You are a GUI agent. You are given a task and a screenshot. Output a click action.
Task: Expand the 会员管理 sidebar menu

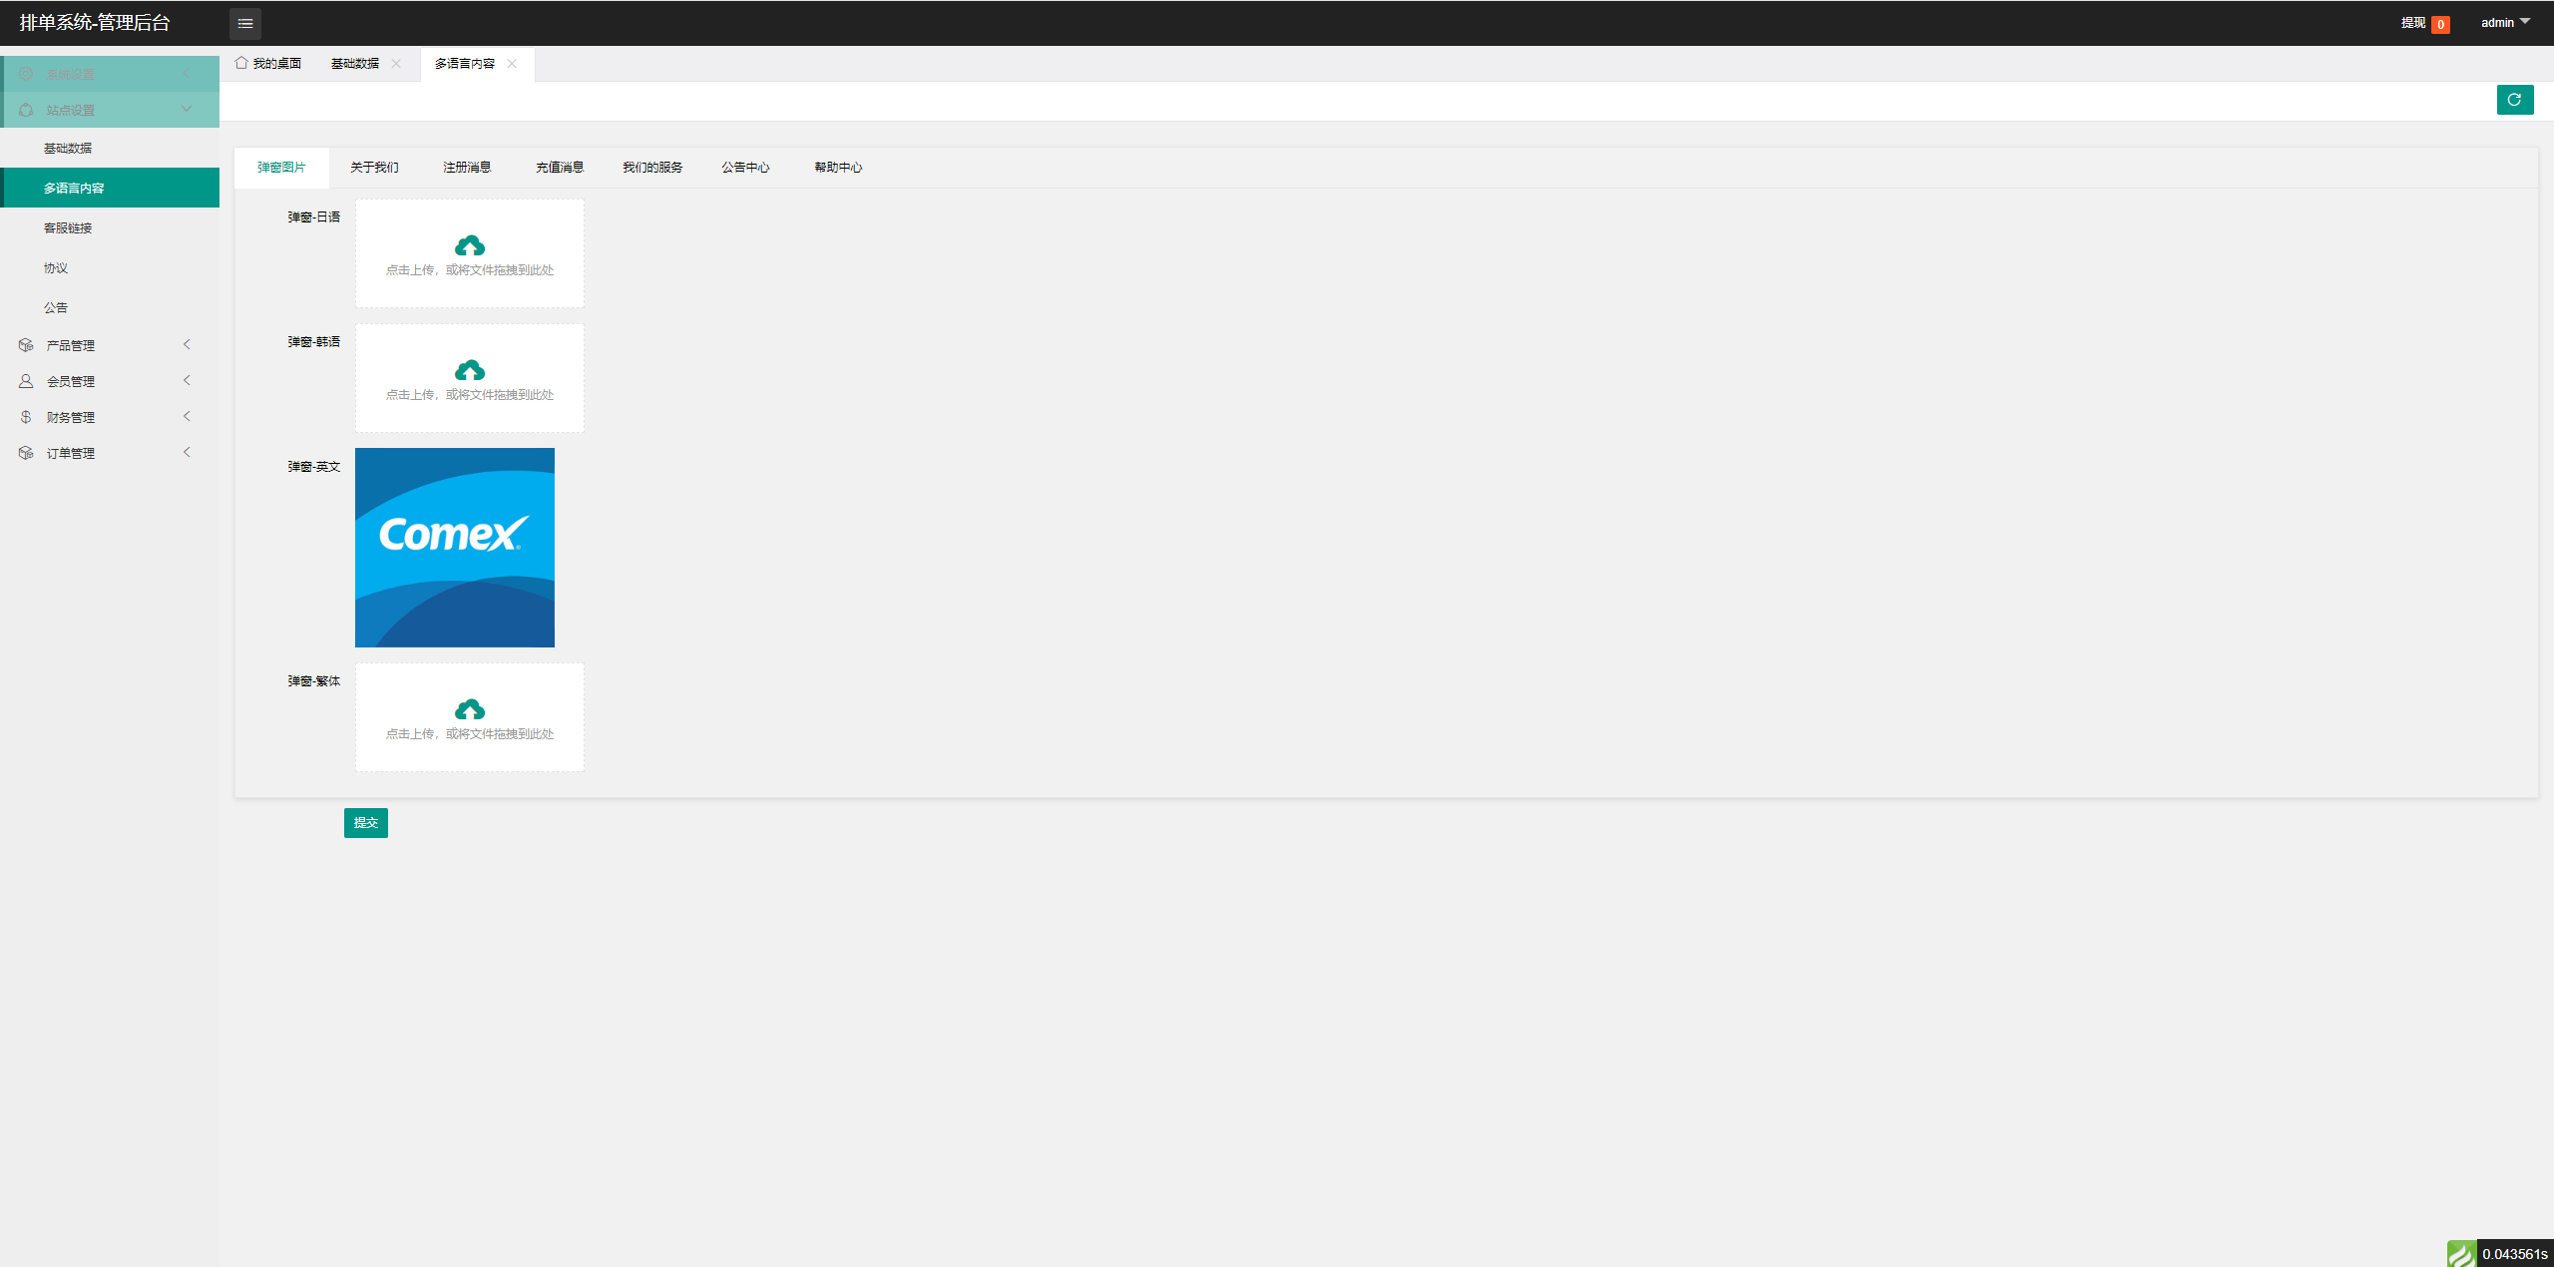[x=104, y=381]
